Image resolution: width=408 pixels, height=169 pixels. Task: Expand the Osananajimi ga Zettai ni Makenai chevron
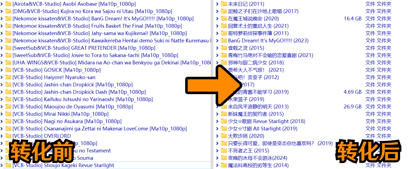[x=2, y=129]
